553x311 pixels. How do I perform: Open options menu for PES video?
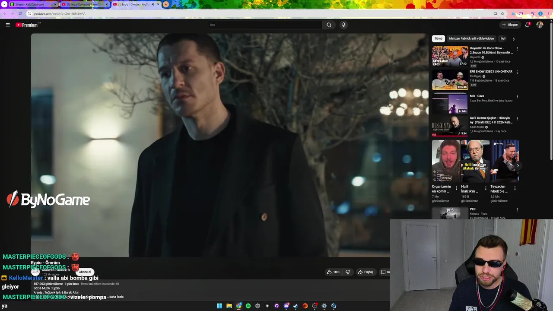click(517, 210)
